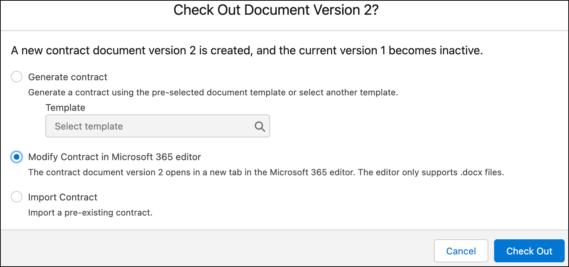The height and width of the screenshot is (267, 569).
Task: Select the Generate contract radio button
Action: pyautogui.click(x=17, y=77)
